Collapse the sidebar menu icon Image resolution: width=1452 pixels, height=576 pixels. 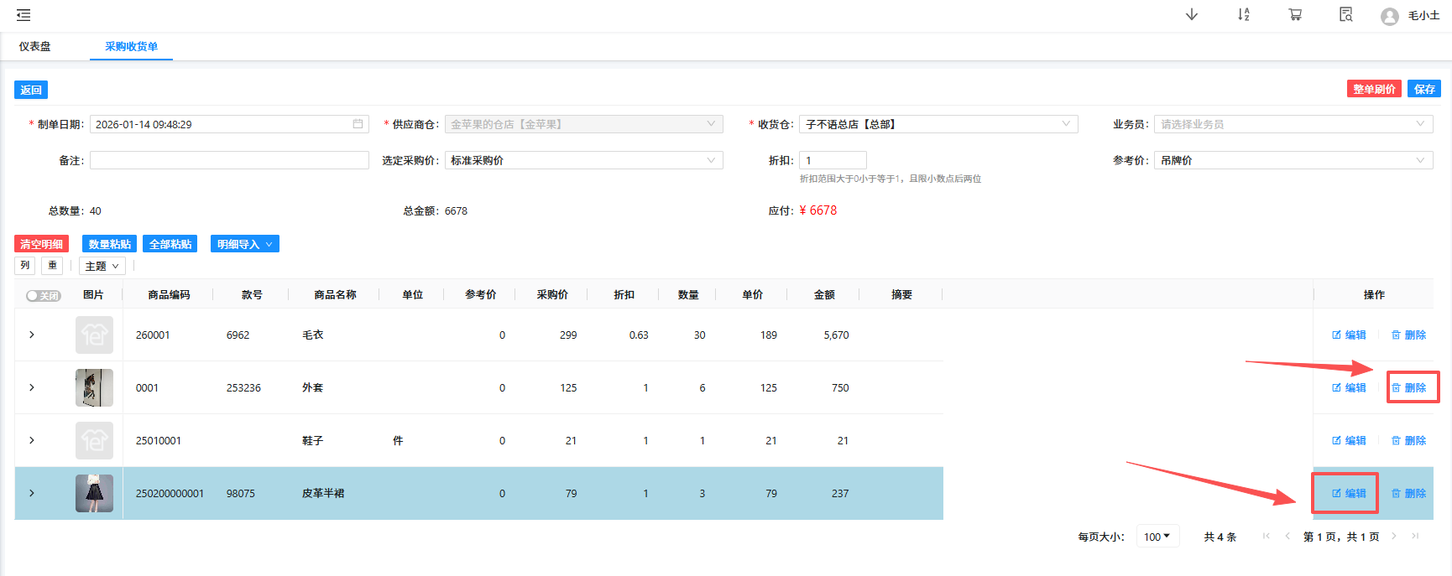pyautogui.click(x=24, y=15)
